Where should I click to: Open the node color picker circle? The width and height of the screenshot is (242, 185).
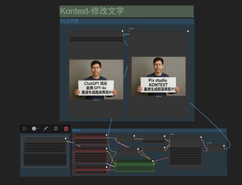[x=34, y=129]
